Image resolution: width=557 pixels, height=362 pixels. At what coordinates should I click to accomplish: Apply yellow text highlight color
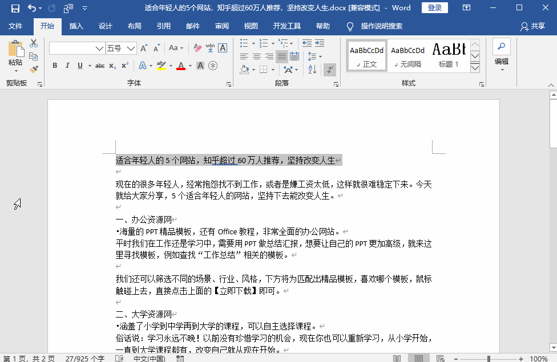162,65
